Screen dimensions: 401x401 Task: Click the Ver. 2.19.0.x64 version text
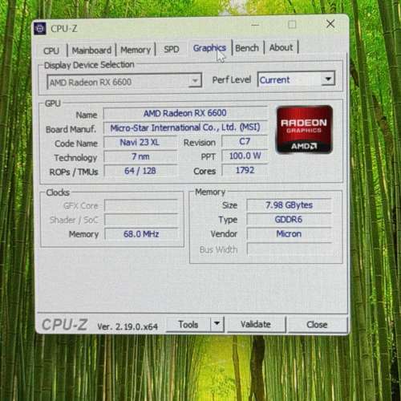128,326
